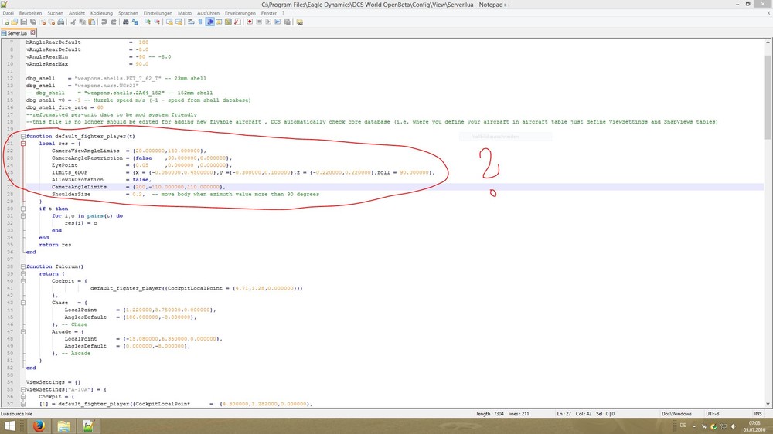Collapse function fulcrum fold marker

[23, 266]
